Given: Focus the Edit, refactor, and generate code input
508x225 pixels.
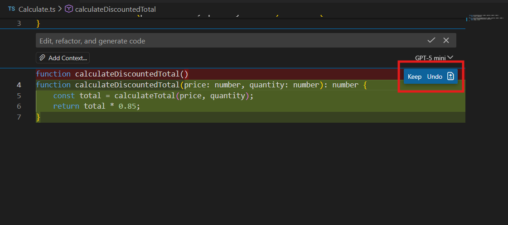Looking at the screenshot, I should coord(227,41).
